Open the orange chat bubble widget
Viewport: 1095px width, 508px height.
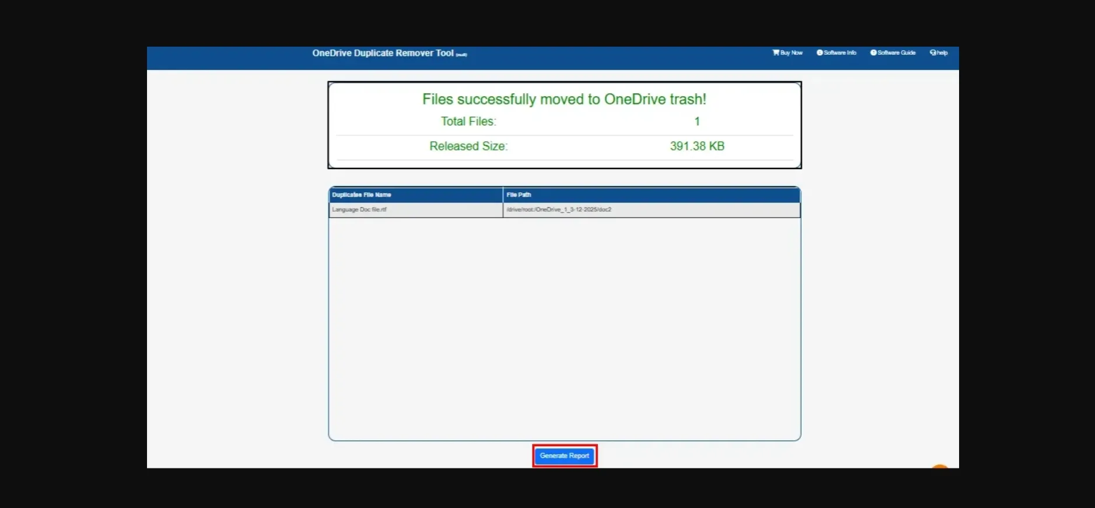939,467
